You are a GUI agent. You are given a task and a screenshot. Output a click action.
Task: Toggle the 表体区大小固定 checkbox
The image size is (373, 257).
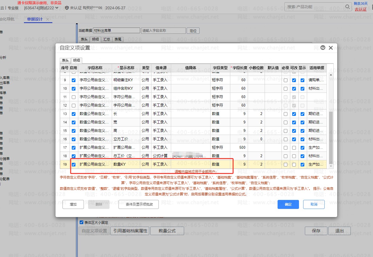[82, 222]
